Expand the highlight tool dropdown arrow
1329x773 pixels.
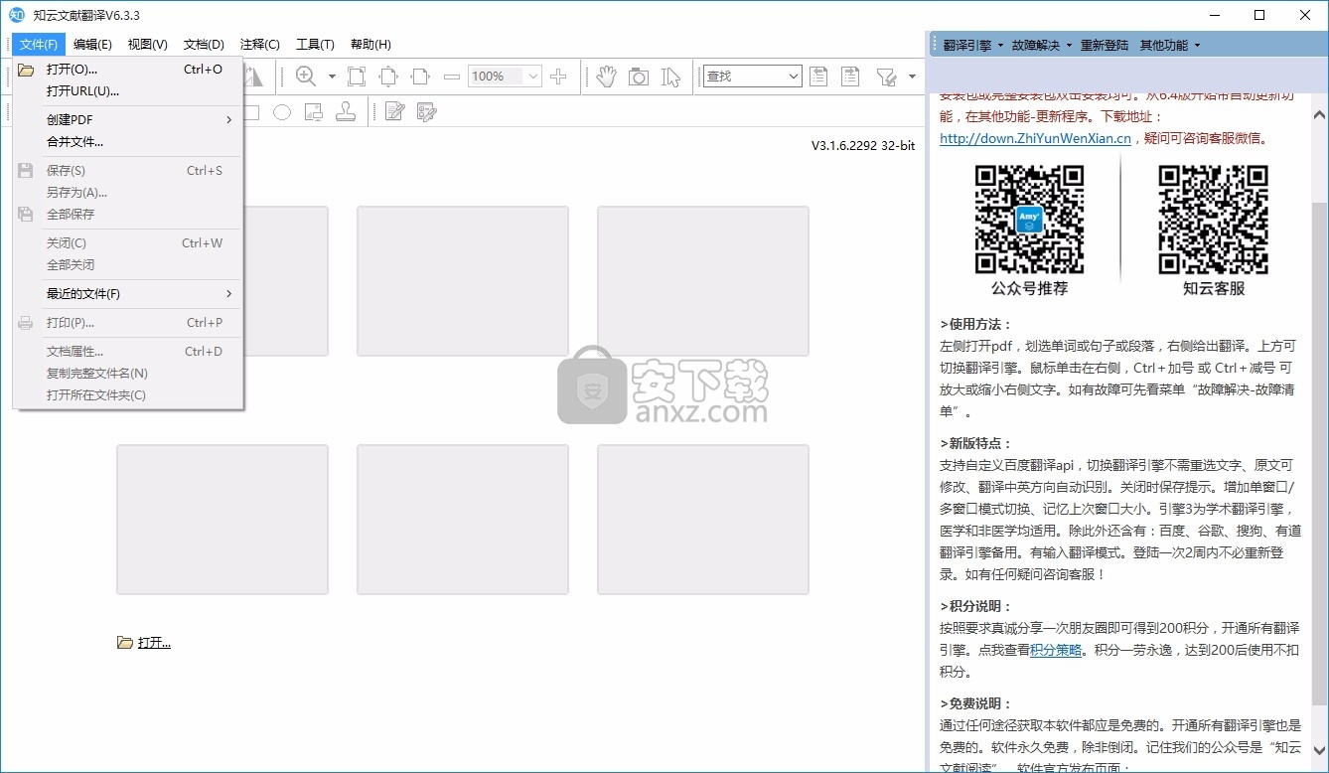(x=912, y=77)
